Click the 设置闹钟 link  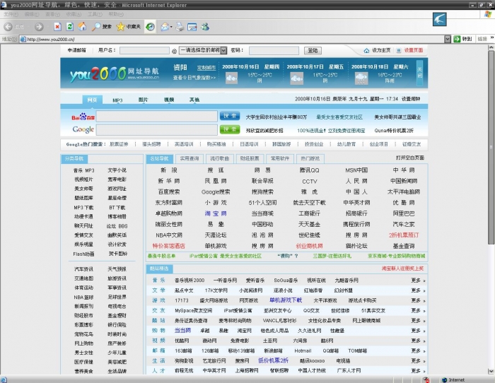(411, 99)
